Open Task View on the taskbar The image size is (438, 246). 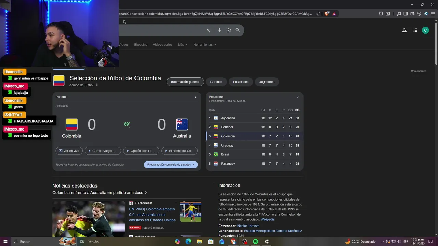(x=82, y=242)
